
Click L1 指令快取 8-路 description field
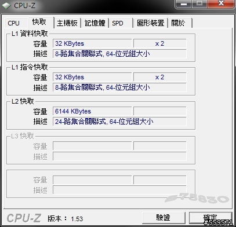(x=119, y=87)
